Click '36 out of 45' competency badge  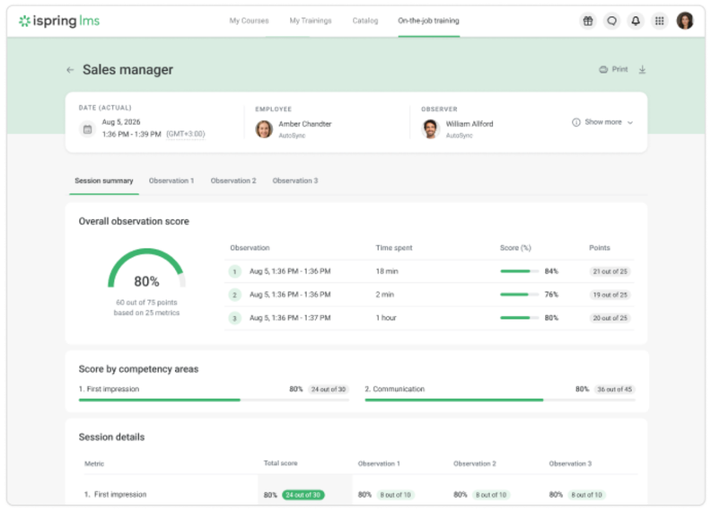pyautogui.click(x=614, y=390)
